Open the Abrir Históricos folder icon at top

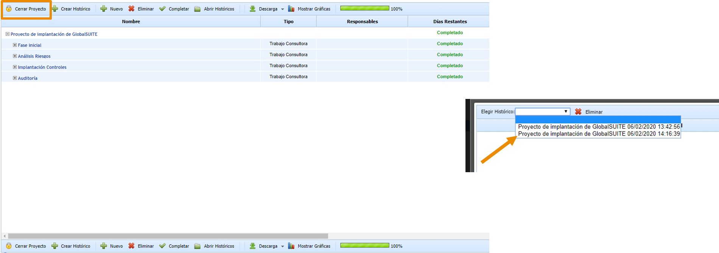pyautogui.click(x=198, y=9)
